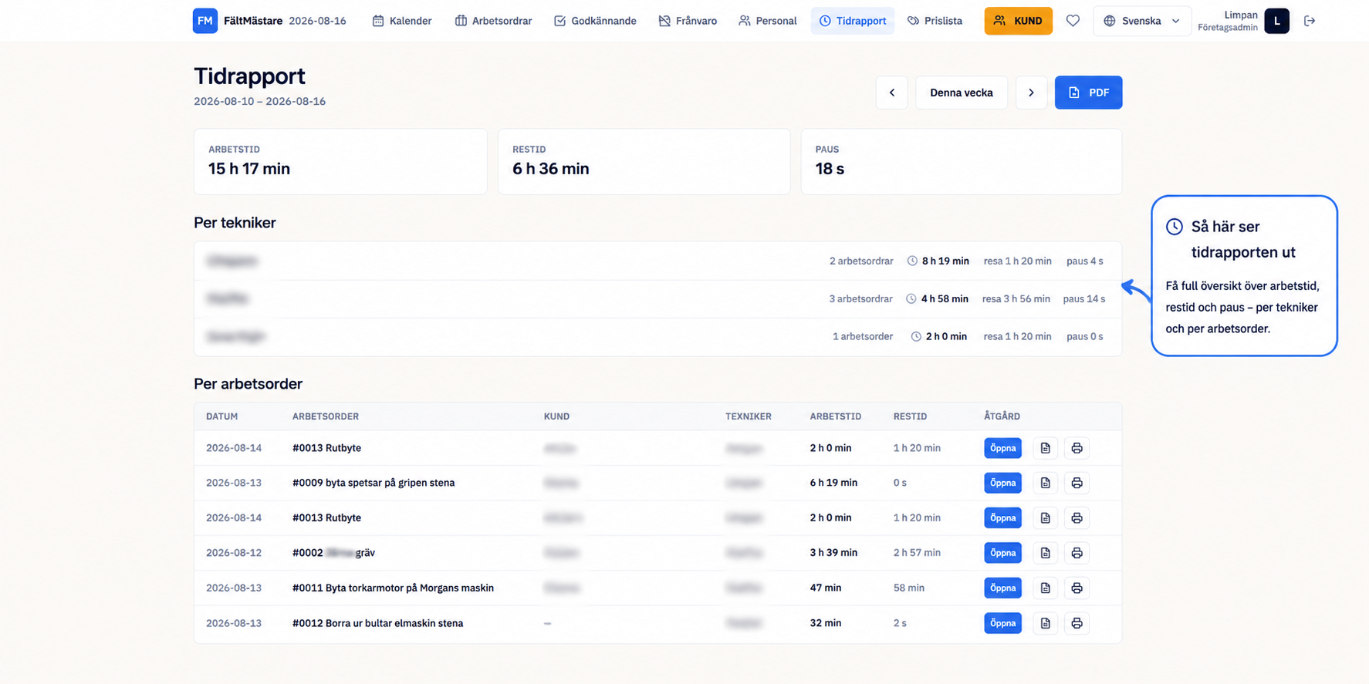Click the order title #0012 Borra ur bultar elmaskin stena
The image size is (1369, 684).
(x=377, y=623)
